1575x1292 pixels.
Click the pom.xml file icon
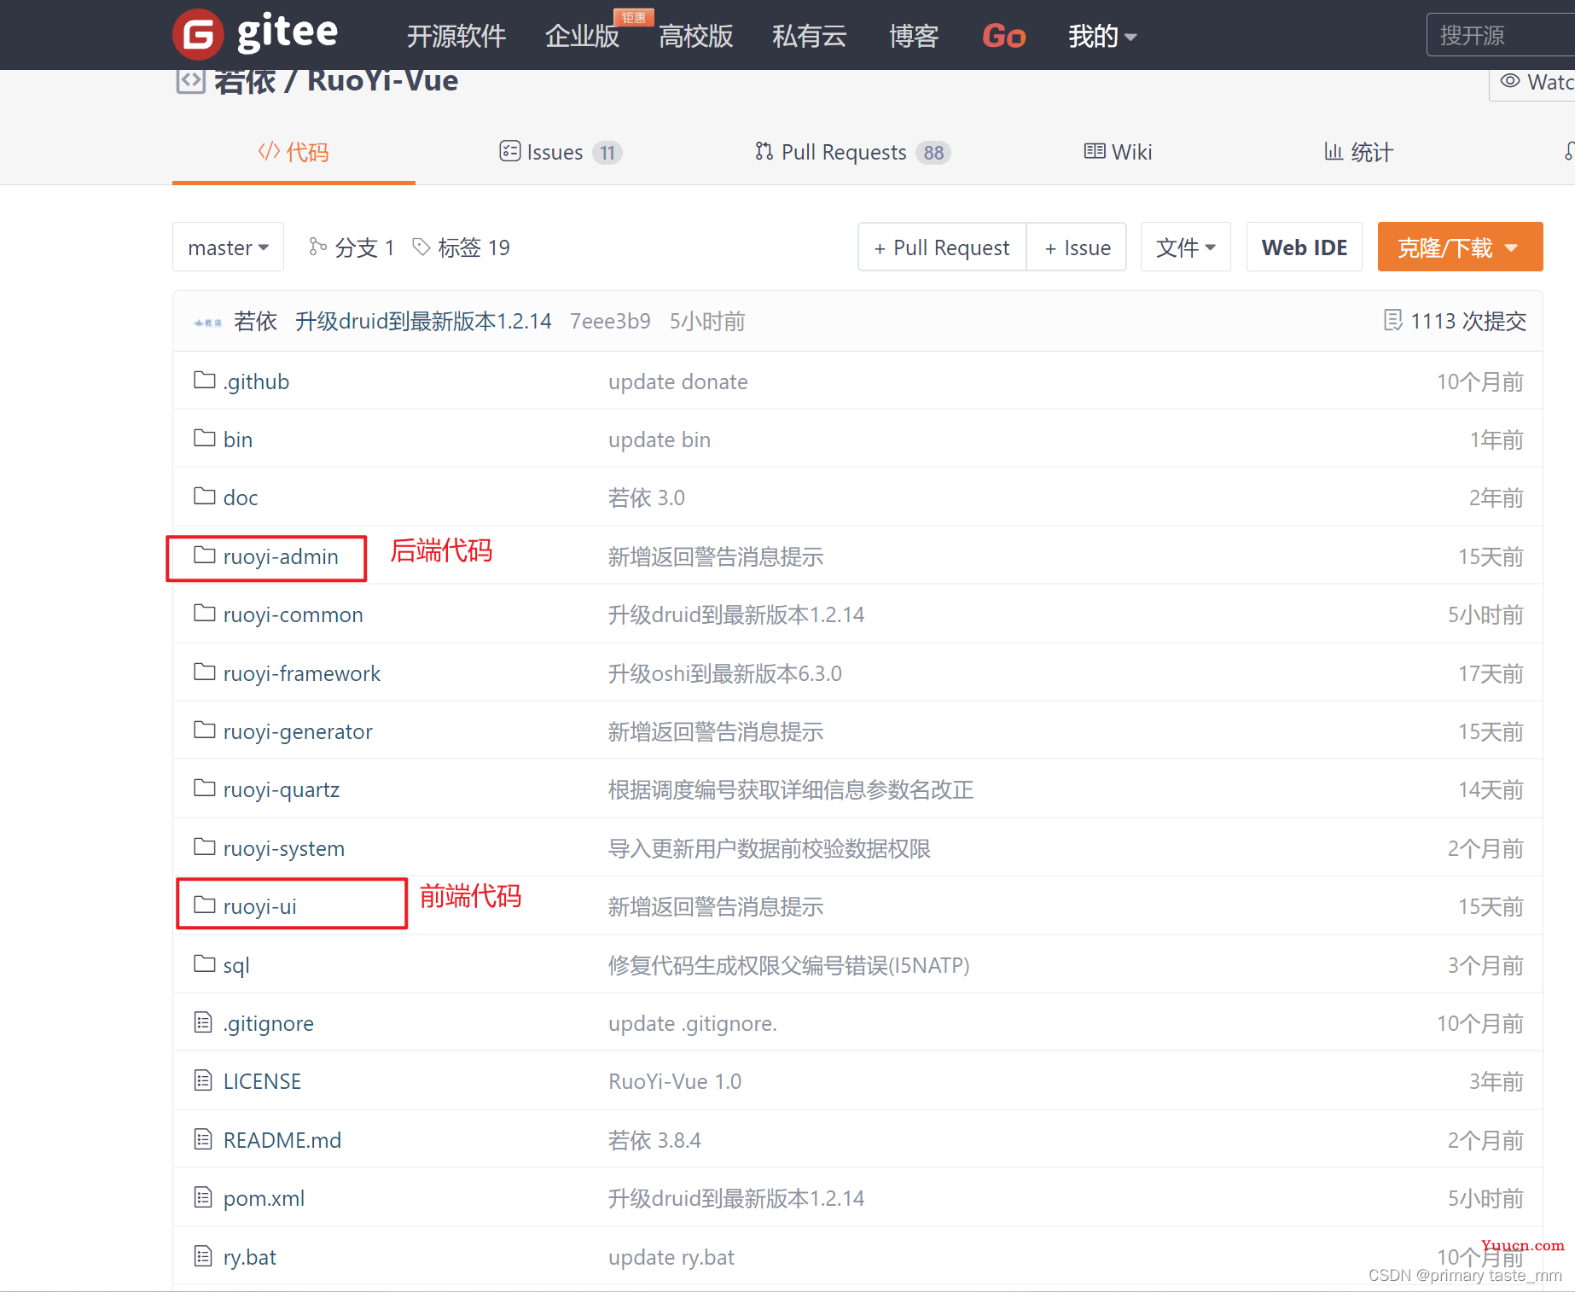(x=203, y=1197)
